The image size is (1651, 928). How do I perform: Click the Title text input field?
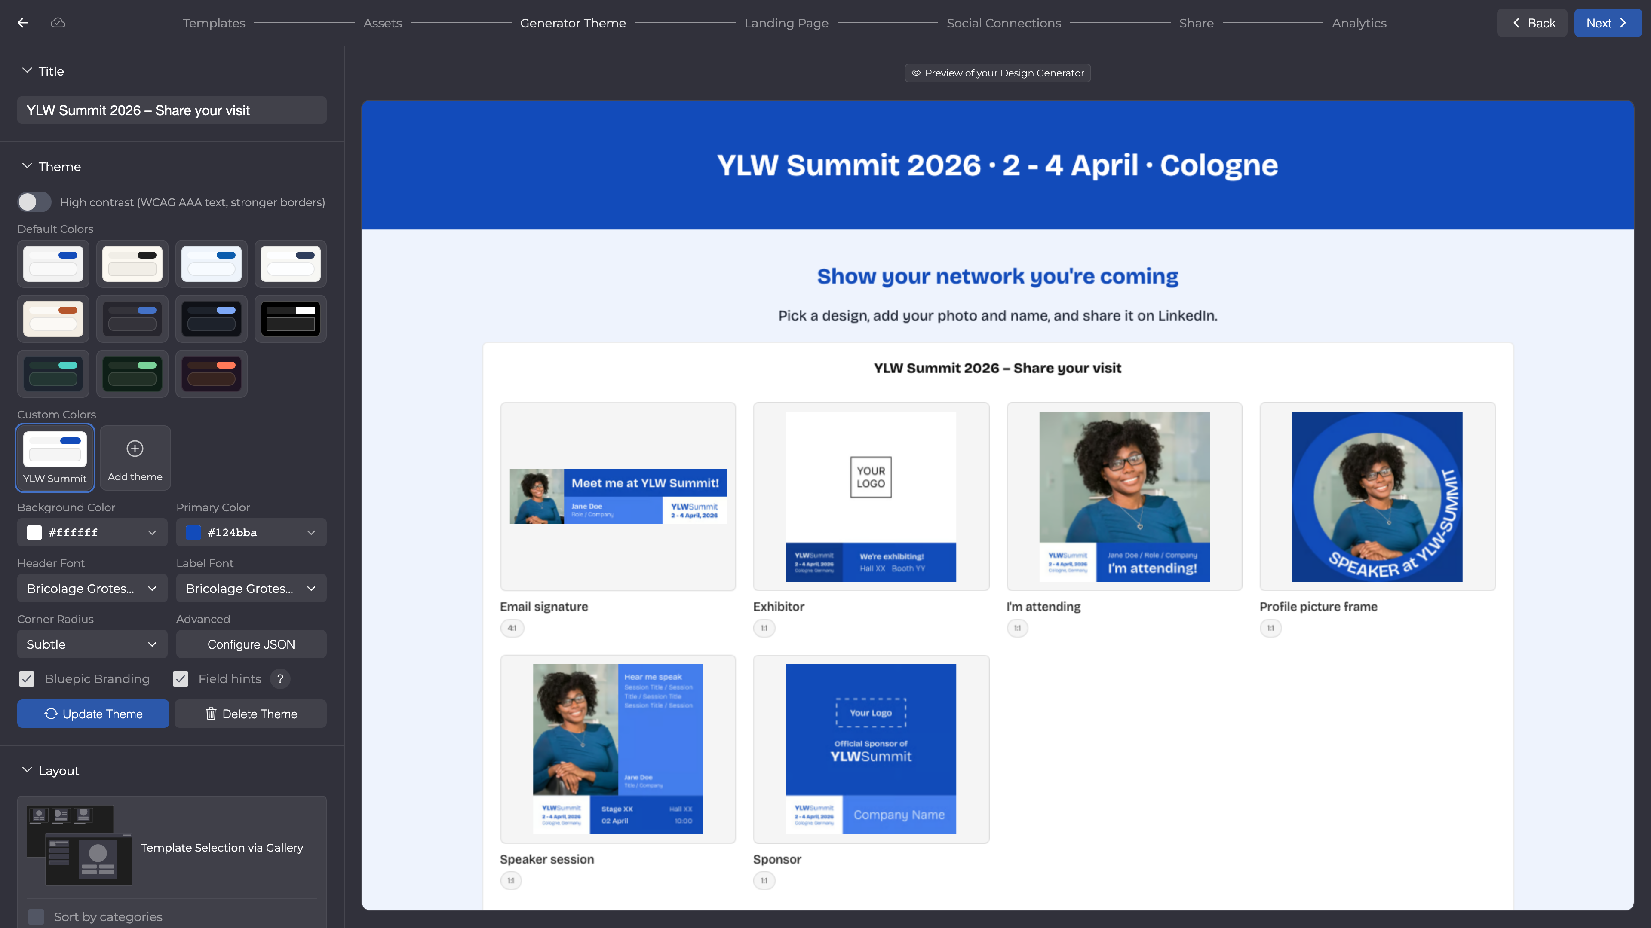coord(172,110)
